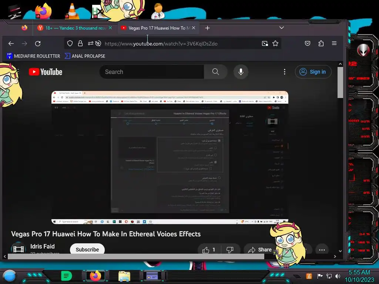Click the horizontal scrollbar thumb
The width and height of the screenshot is (379, 284).
click(x=136, y=257)
